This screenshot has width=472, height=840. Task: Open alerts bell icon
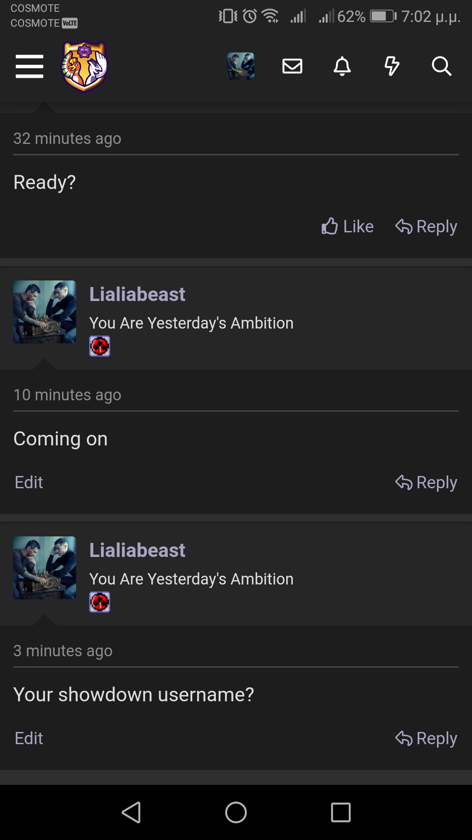click(x=342, y=66)
